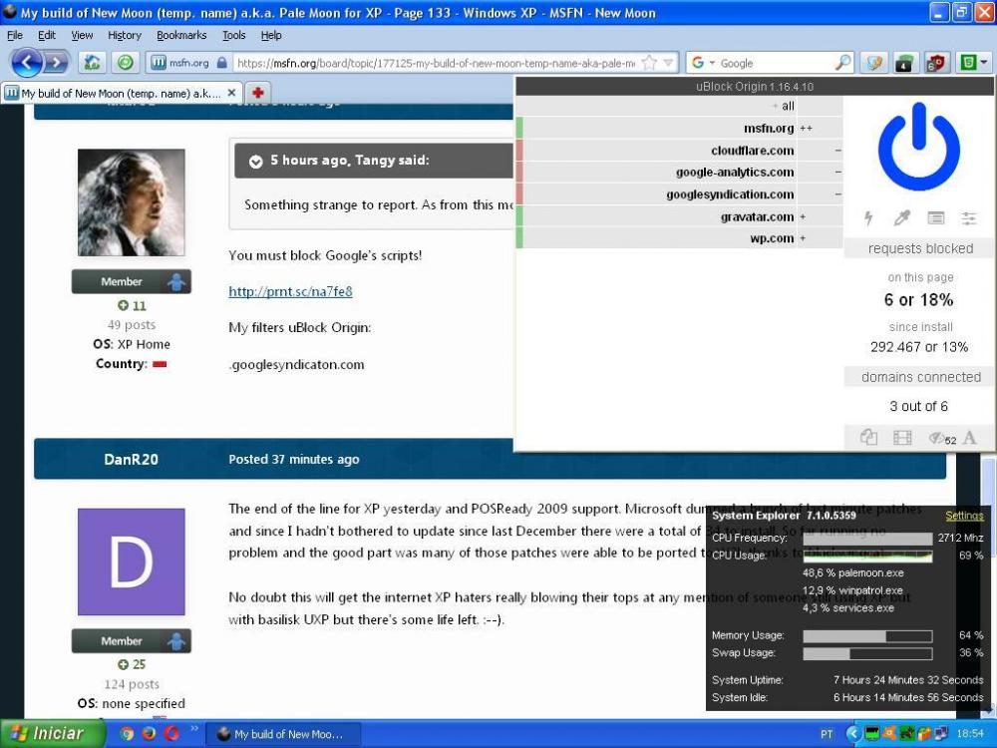Click the brush/pencil extension toolbar icon
The width and height of the screenshot is (997, 748).
click(x=874, y=62)
